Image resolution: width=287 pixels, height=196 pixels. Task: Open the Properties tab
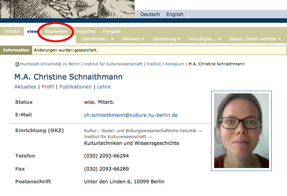click(85, 31)
